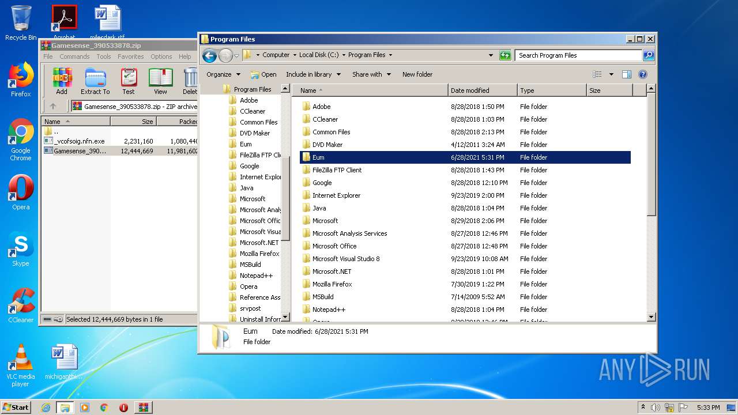Click Internet Explorer taskbar icon
The height and width of the screenshot is (415, 738).
pyautogui.click(x=46, y=408)
